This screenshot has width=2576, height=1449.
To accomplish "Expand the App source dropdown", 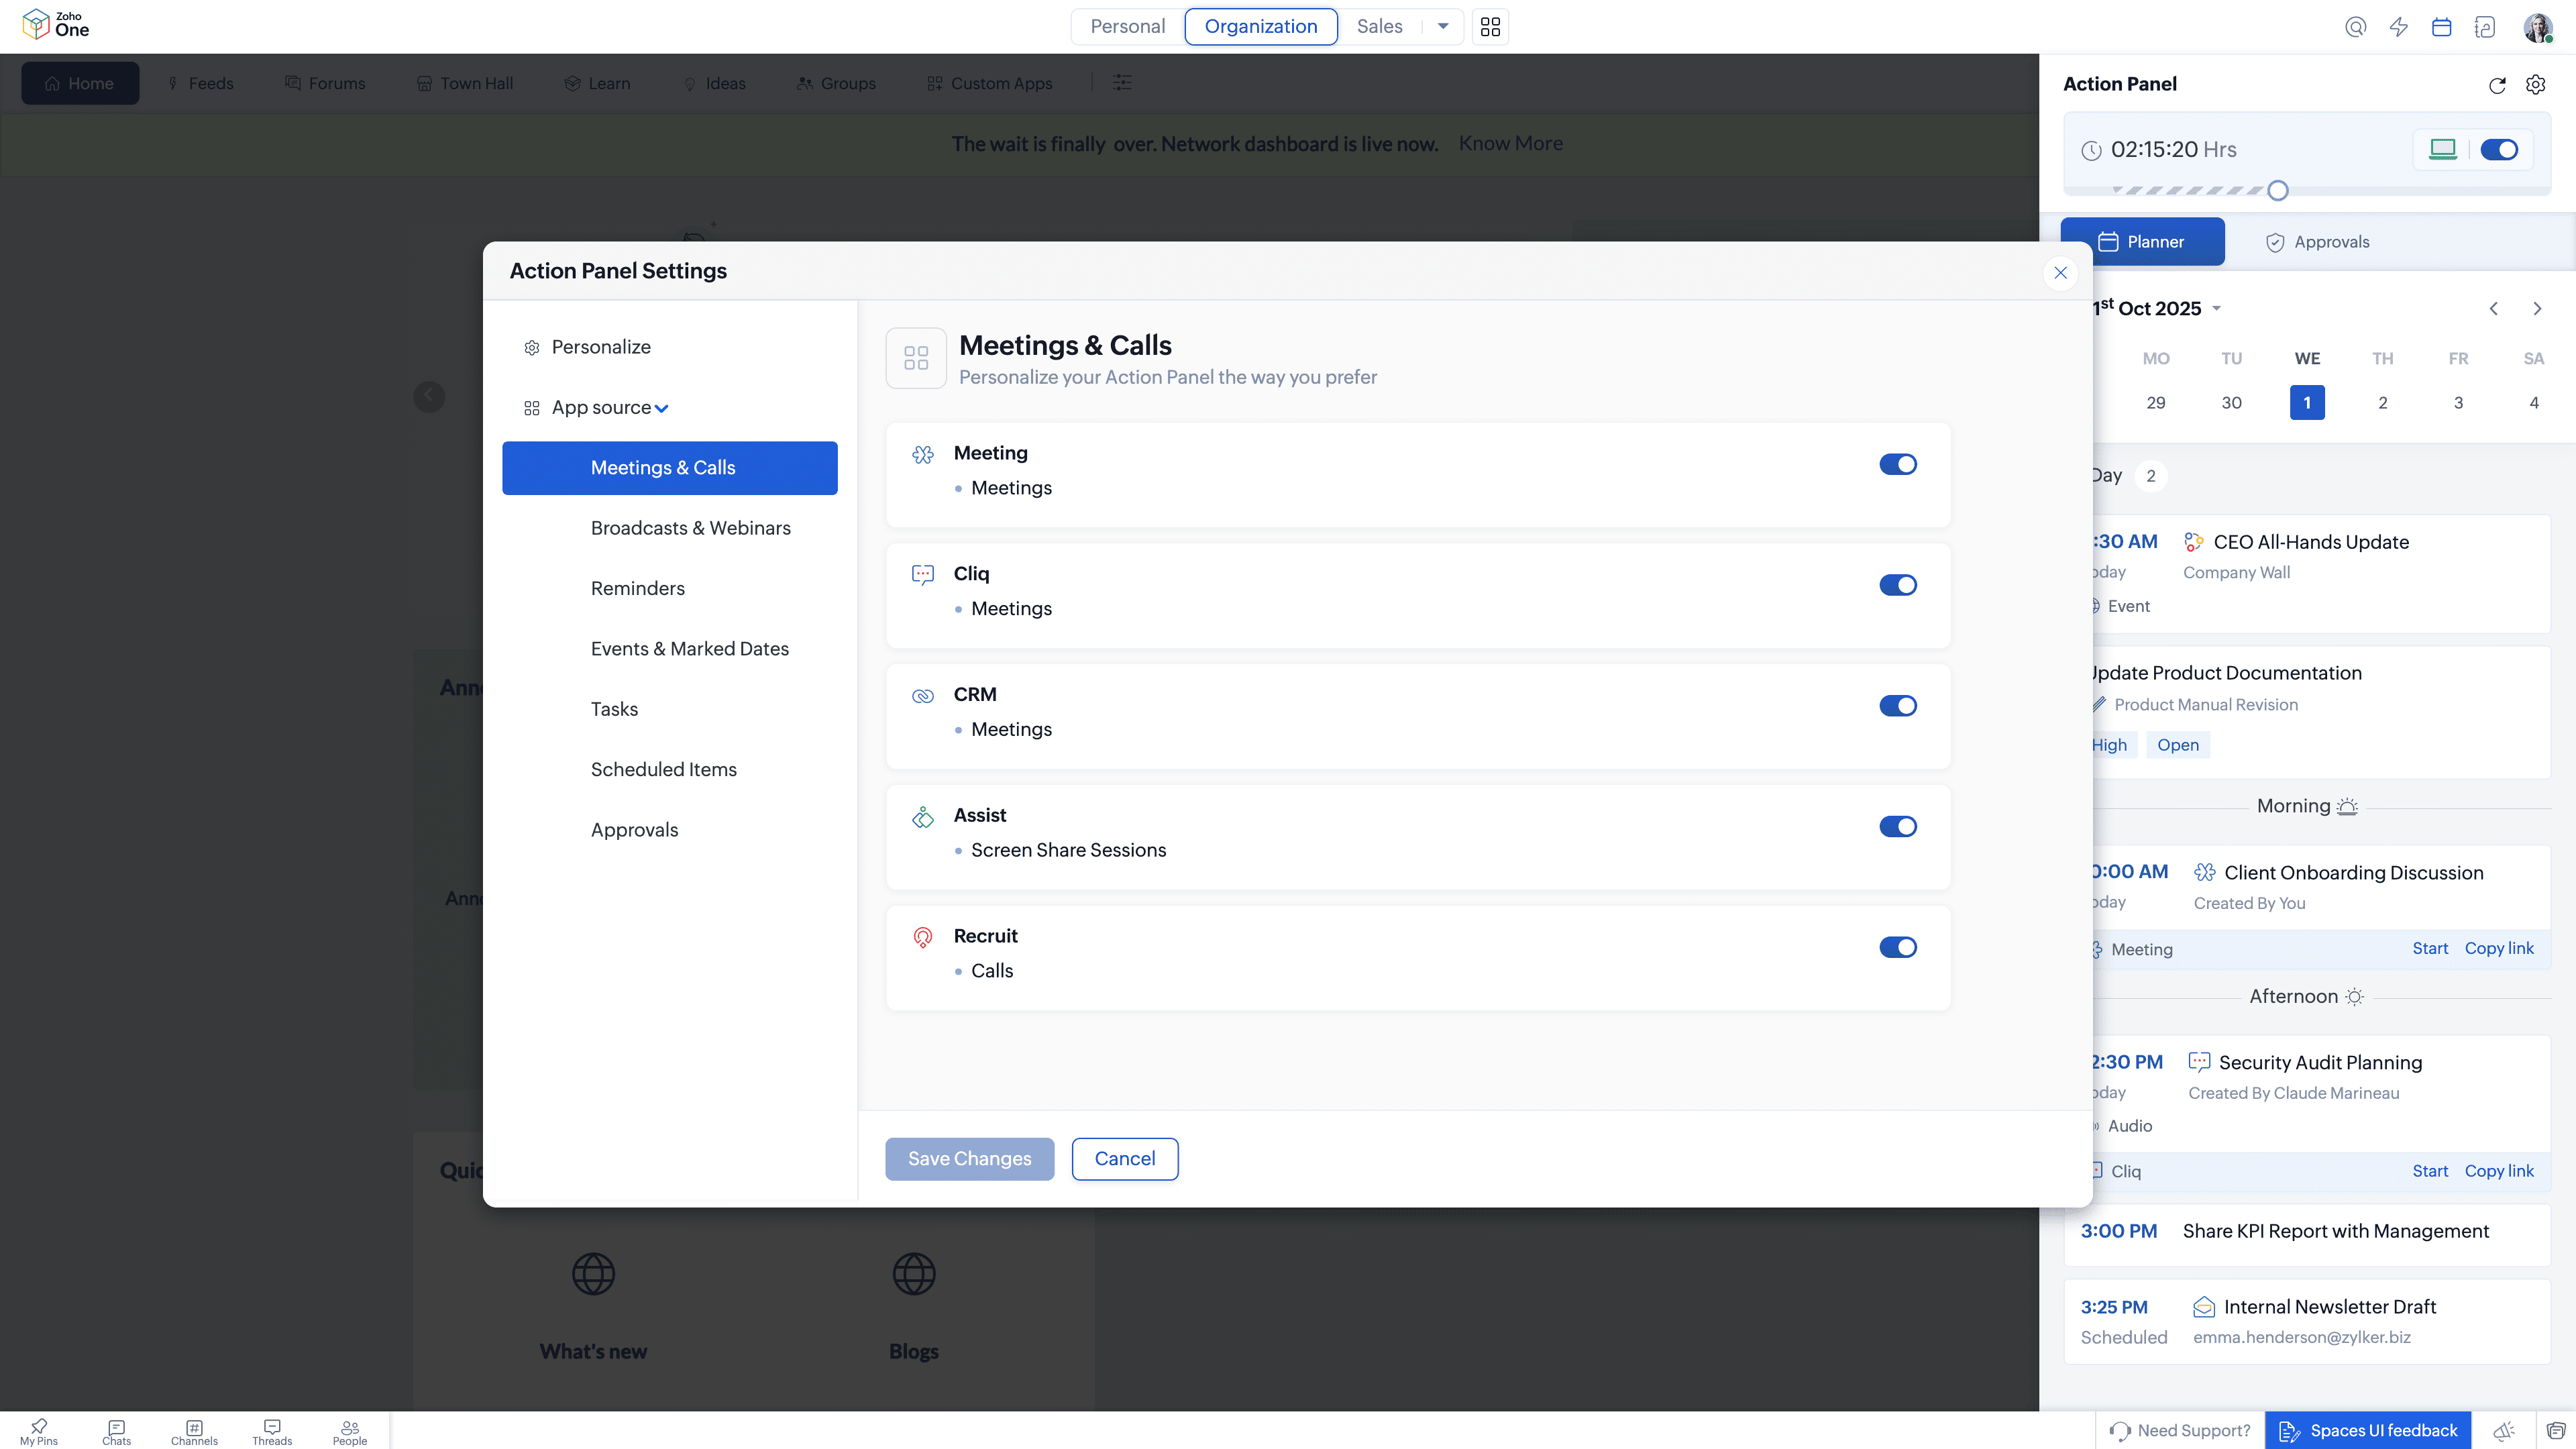I will point(663,408).
